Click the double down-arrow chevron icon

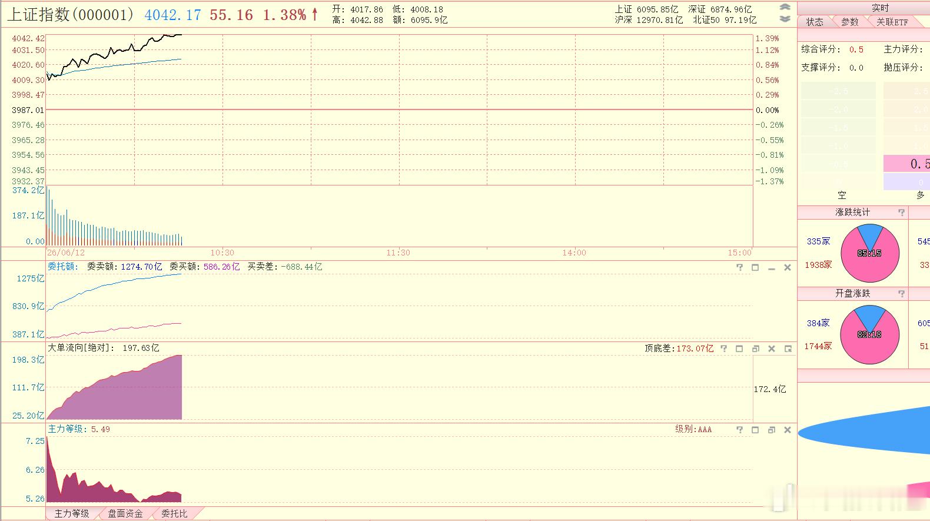coord(785,19)
